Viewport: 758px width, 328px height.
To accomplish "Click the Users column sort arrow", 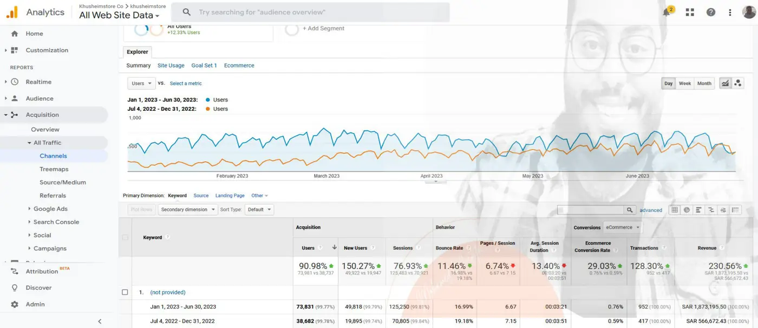I will click(x=334, y=247).
